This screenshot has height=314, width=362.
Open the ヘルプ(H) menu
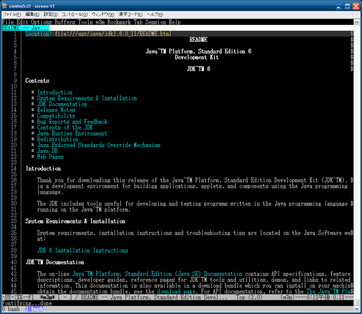click(155, 14)
